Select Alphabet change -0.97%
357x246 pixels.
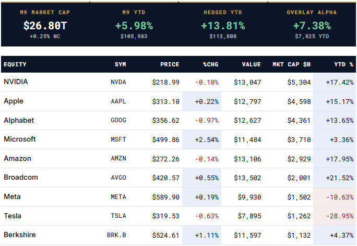pyautogui.click(x=207, y=121)
